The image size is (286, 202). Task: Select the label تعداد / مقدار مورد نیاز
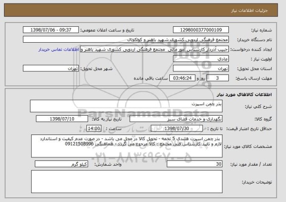[x=251, y=164]
